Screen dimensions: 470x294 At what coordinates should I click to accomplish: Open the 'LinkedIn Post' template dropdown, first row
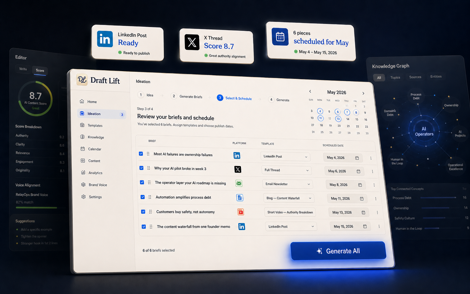click(x=285, y=156)
